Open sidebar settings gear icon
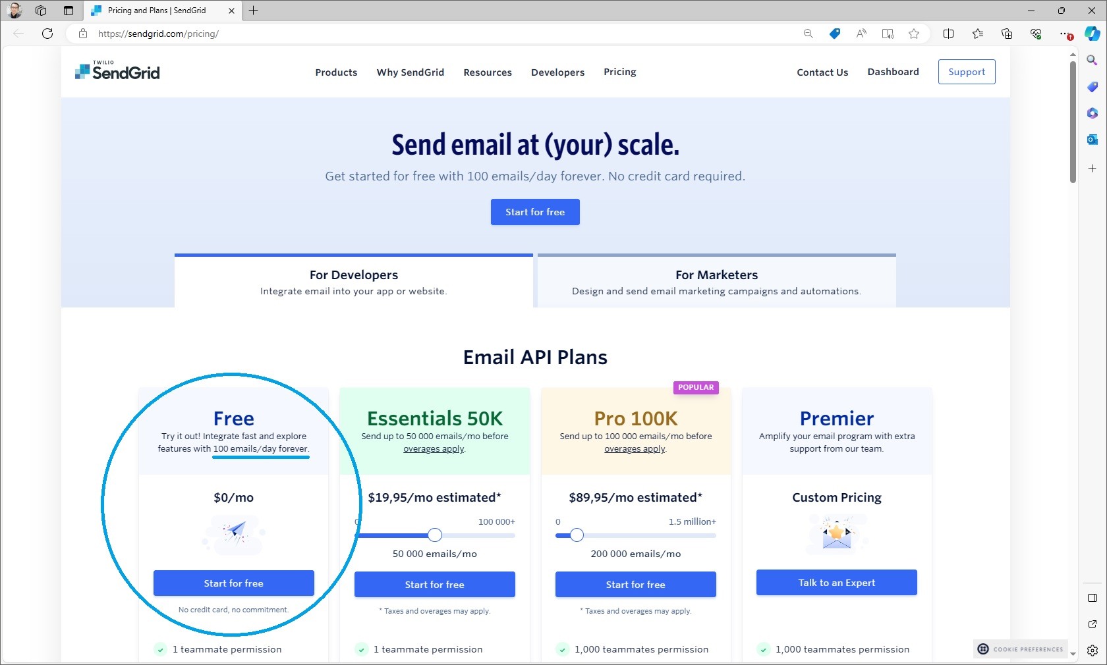Viewport: 1107px width, 665px height. [1092, 650]
